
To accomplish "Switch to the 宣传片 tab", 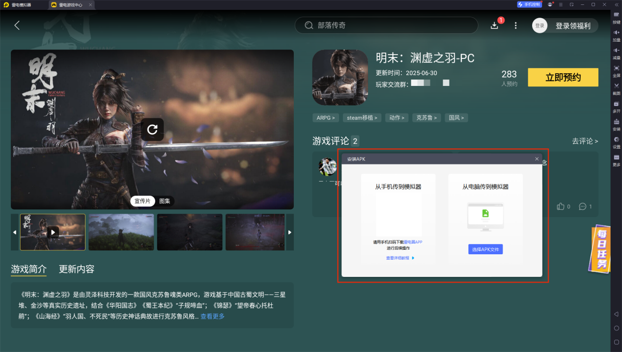I will pyautogui.click(x=142, y=201).
